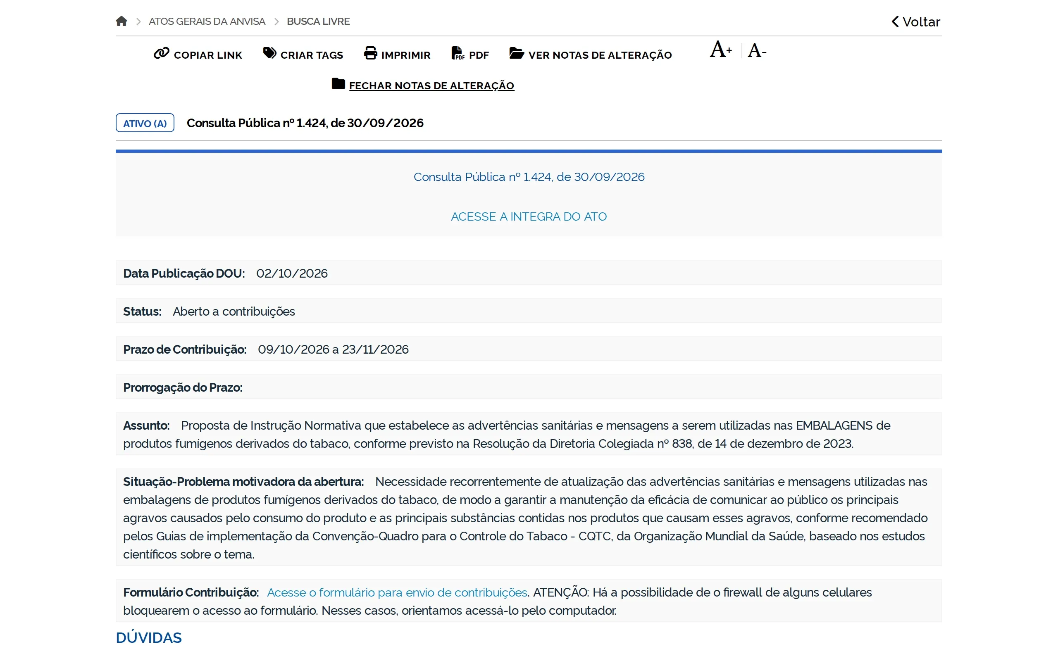The image size is (1058, 661).
Task: Click status text Aberto a contribuições
Action: [234, 311]
